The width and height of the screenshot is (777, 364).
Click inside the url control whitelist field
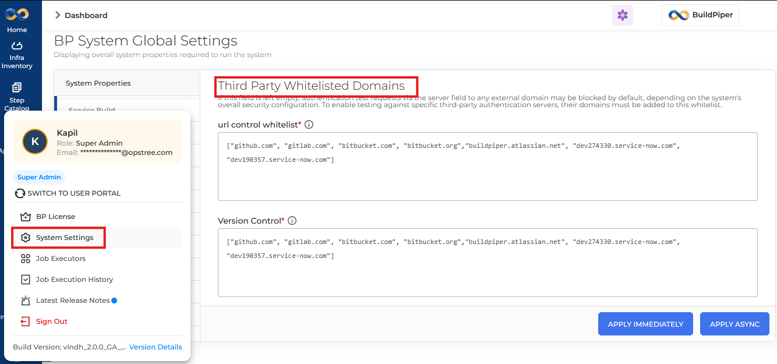(x=487, y=166)
